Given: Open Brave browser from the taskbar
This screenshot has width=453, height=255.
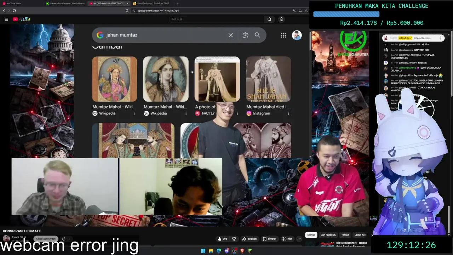Looking at the screenshot, I should pos(242,251).
